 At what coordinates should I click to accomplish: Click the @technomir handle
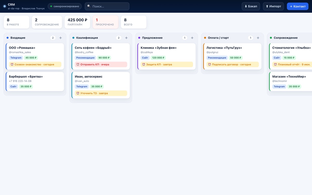[280, 81]
